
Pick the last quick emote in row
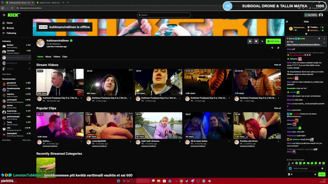(x=324, y=163)
